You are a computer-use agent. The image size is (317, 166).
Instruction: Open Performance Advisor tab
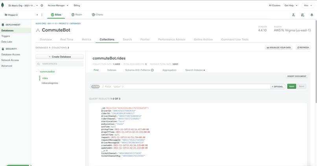click(172, 40)
